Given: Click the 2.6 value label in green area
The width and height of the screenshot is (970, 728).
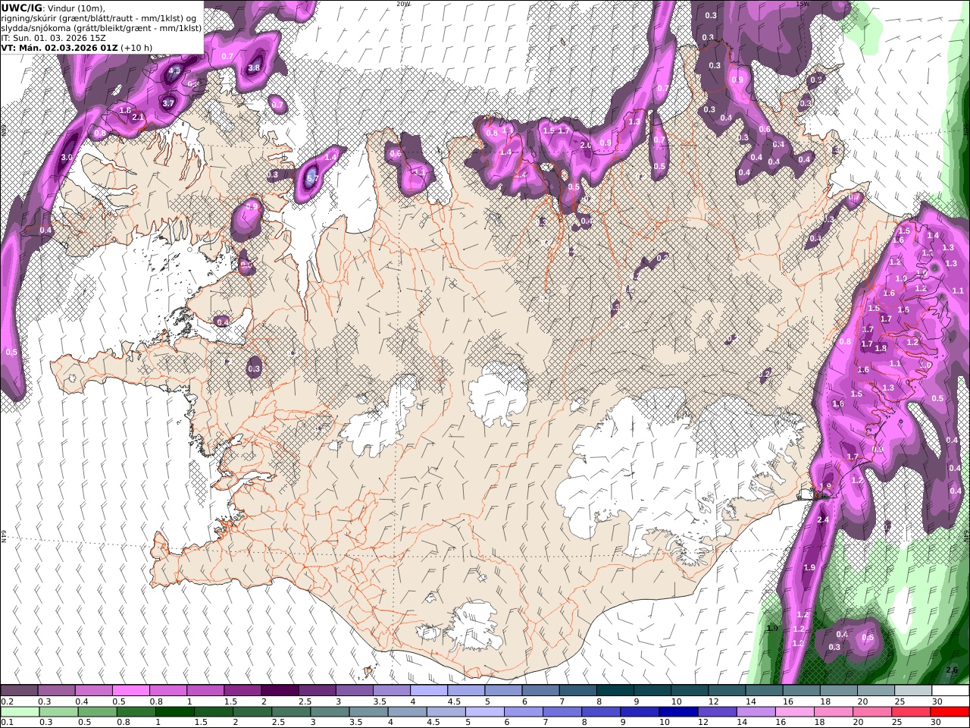Looking at the screenshot, I should tap(953, 670).
